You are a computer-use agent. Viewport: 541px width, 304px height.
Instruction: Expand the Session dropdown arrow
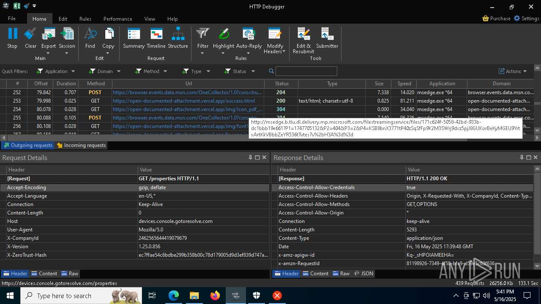pyautogui.click(x=67, y=53)
